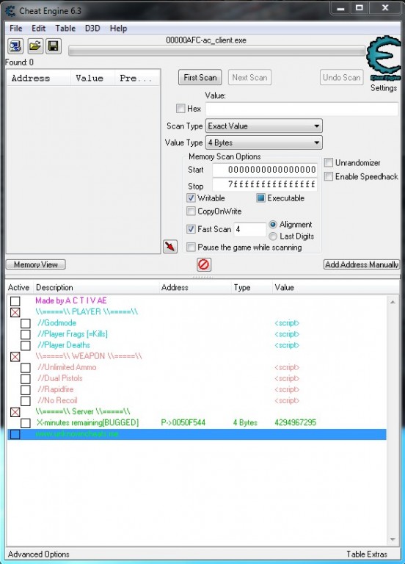Screen dimensions: 405x564
Task: Select the www.unknowncheats.me row
Action: coord(197,434)
